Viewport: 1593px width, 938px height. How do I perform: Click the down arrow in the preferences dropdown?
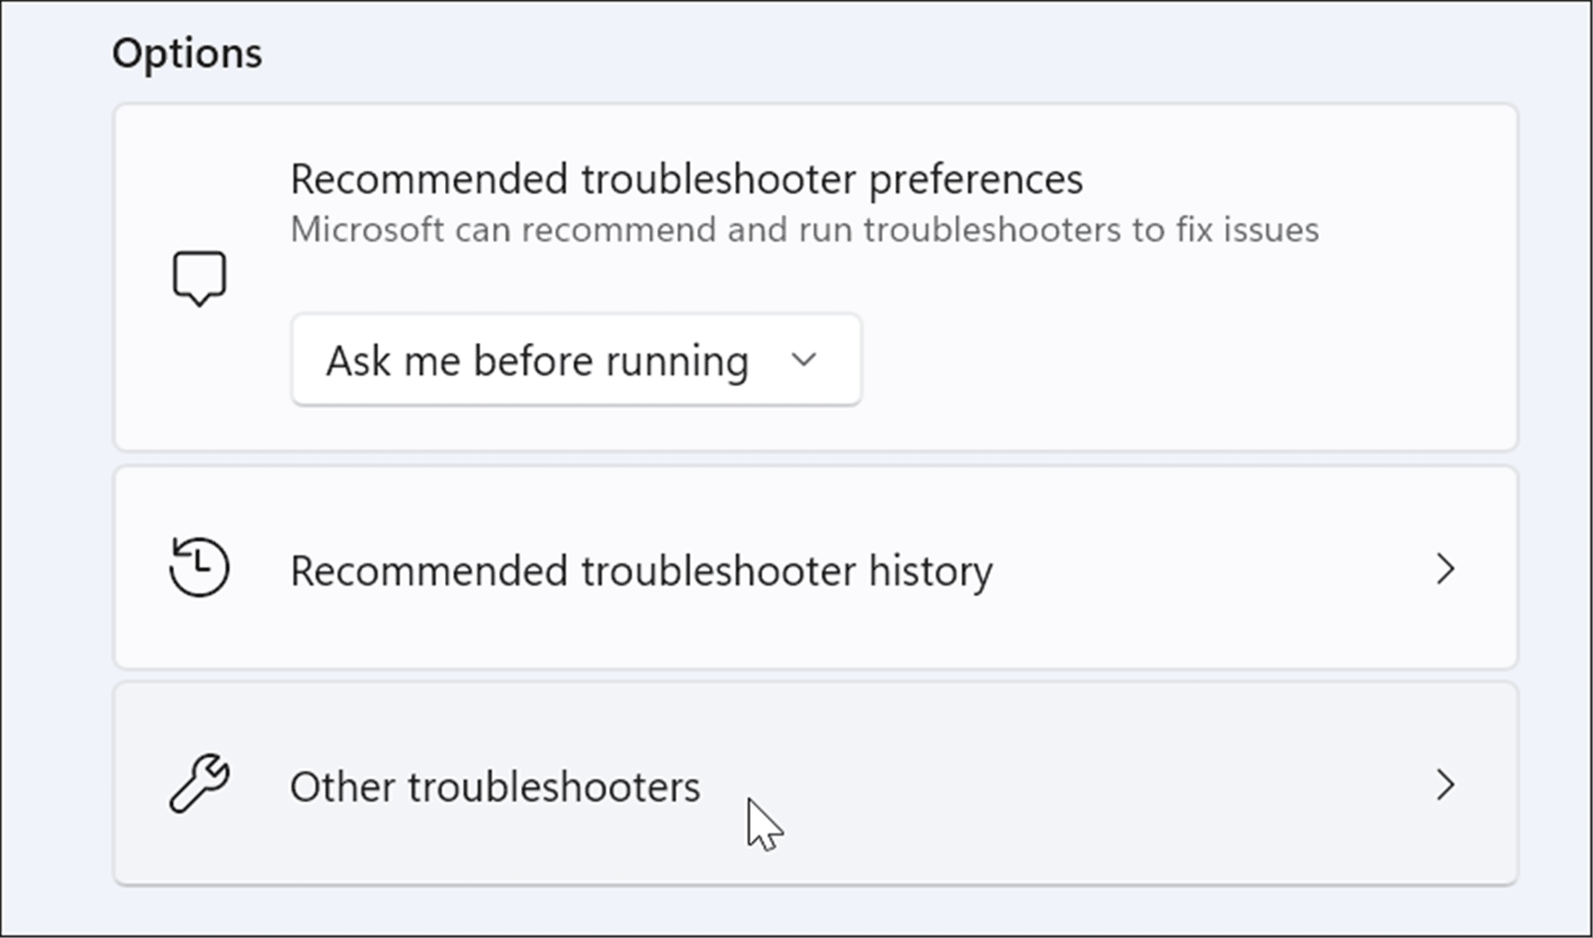[803, 359]
